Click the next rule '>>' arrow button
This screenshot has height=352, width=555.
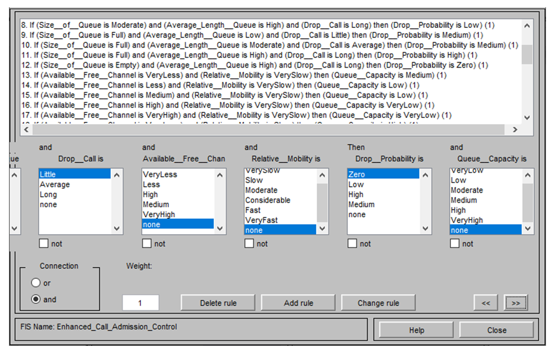[x=515, y=303]
